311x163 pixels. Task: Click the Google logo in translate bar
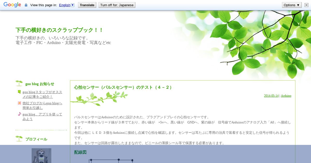coord(12,5)
